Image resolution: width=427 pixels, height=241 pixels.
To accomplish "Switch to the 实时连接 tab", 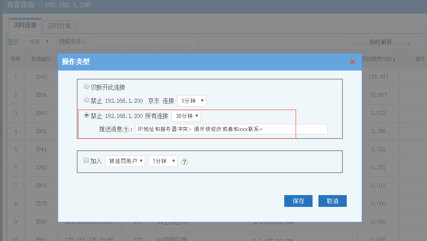I will (x=25, y=25).
